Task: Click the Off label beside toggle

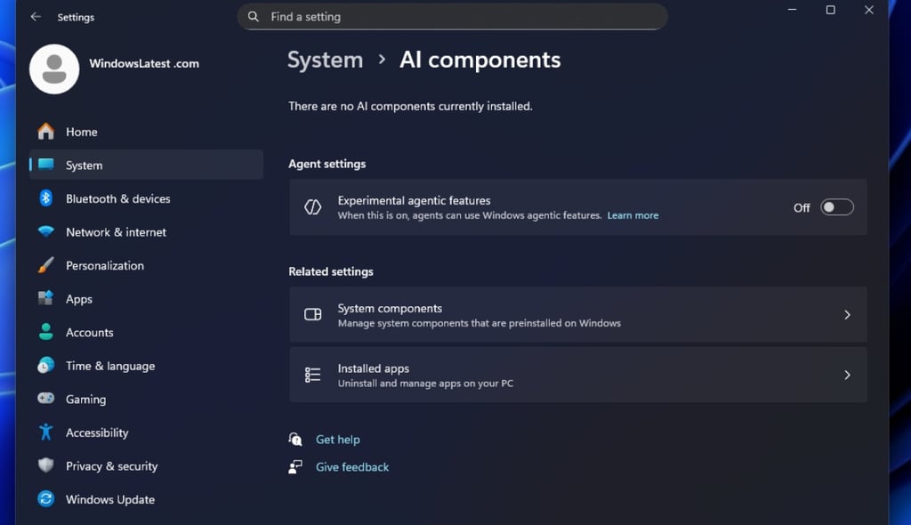Action: 802,207
